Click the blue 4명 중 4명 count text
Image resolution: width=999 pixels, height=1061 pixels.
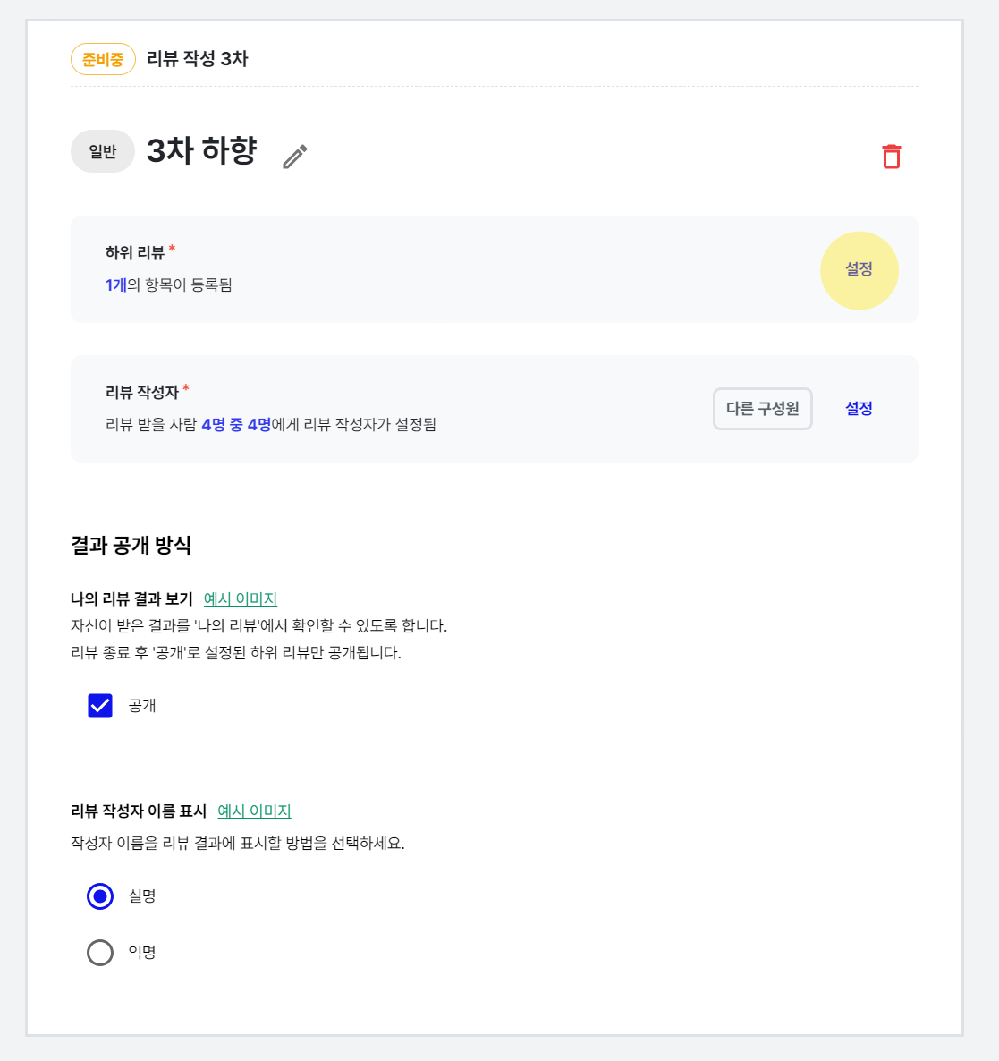[236, 424]
